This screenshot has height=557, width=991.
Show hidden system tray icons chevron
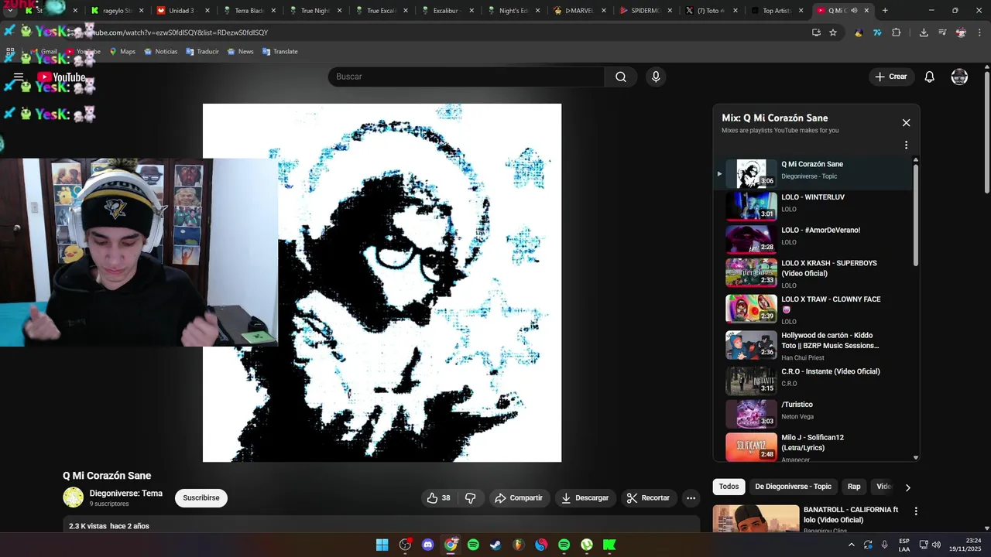852,545
